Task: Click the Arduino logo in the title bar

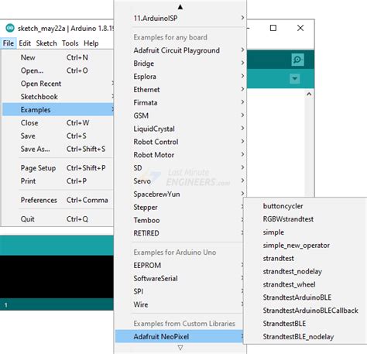Action: [x=10, y=28]
